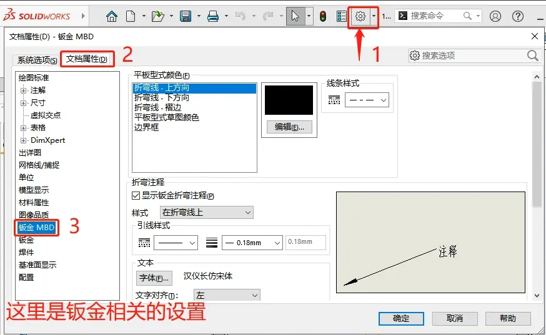Click the 取消 button

point(454,318)
